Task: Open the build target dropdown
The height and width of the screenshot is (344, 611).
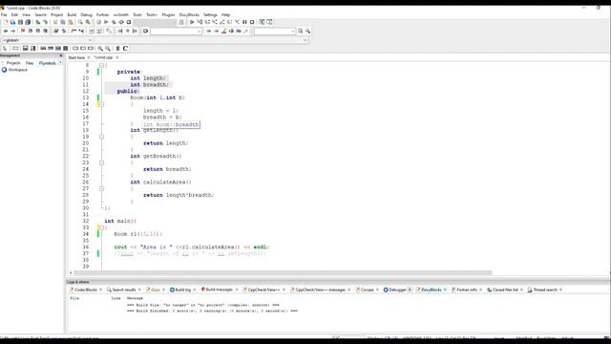Action: (155, 22)
